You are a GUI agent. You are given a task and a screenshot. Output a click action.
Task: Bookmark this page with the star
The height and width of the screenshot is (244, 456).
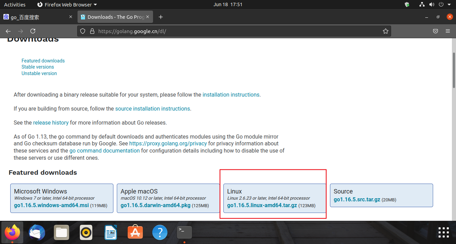pyautogui.click(x=386, y=31)
